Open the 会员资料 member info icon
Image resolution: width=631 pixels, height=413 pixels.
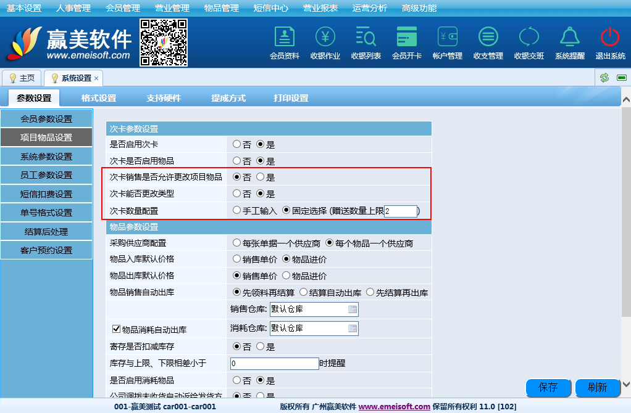pos(284,43)
